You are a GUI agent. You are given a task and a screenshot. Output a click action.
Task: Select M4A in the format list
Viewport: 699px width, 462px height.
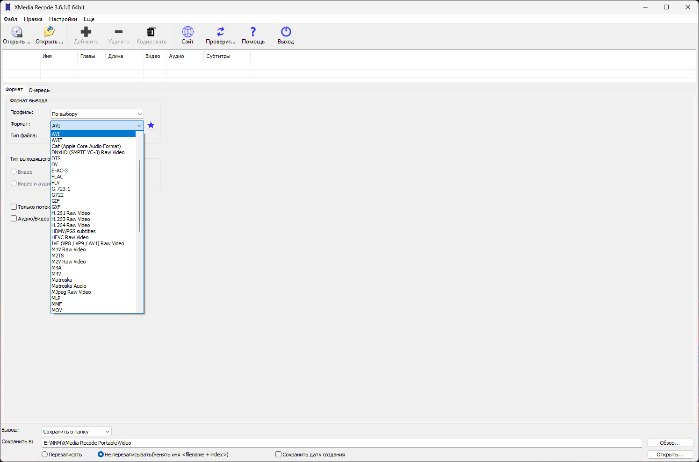click(x=93, y=268)
